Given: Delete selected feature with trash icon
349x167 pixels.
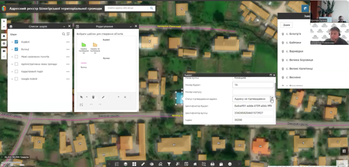Looking at the screenshot, I should pos(93,97).
